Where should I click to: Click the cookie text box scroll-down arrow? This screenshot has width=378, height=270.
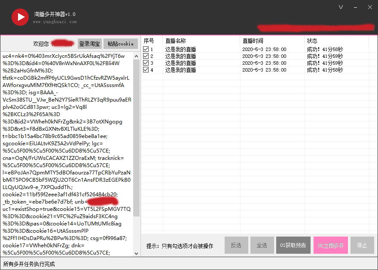pyautogui.click(x=137, y=253)
